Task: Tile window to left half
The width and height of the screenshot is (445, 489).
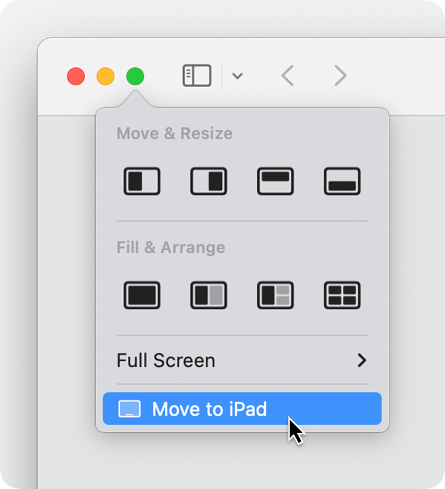Action: tap(142, 181)
